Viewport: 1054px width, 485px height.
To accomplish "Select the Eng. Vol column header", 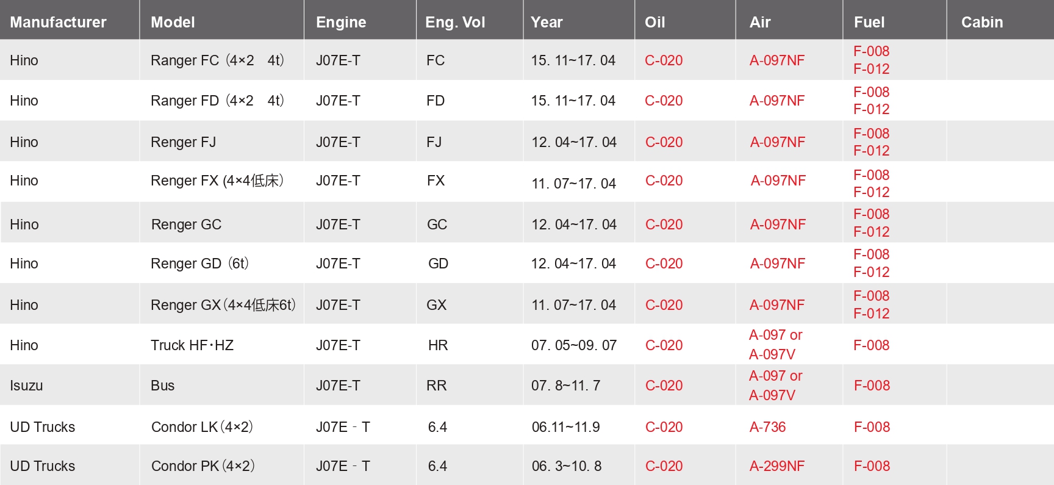I will (x=455, y=23).
